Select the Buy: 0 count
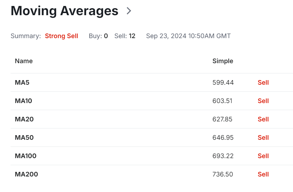Viewport: 293px width, 192px height. (98, 36)
